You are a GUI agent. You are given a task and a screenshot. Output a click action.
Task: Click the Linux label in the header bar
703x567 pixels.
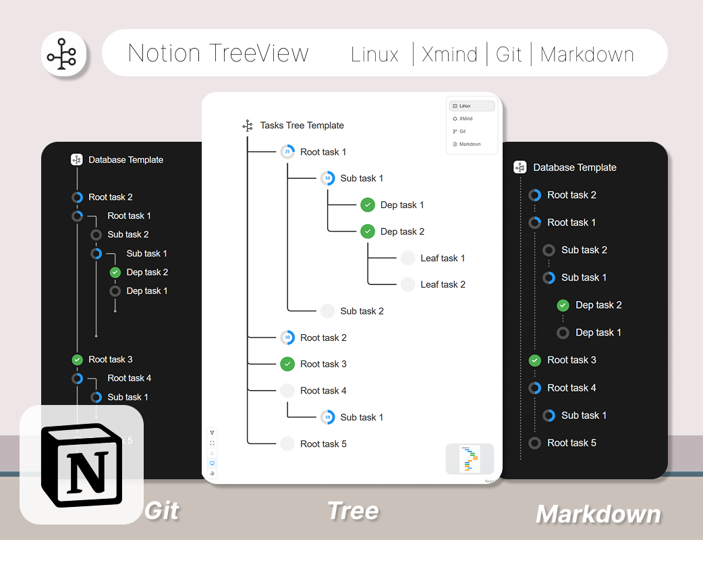[374, 55]
